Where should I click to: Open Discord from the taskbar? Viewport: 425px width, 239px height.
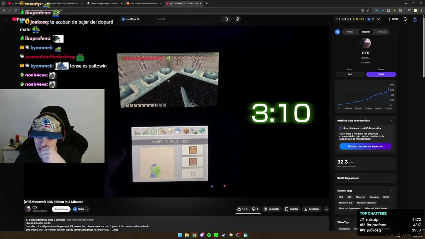point(202,235)
